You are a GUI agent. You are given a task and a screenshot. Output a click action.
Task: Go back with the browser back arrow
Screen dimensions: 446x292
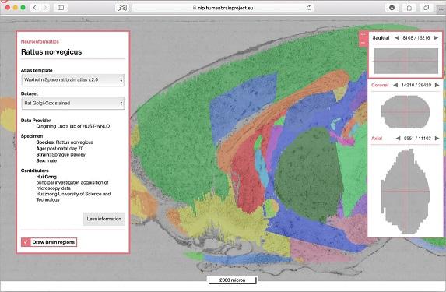(x=35, y=8)
